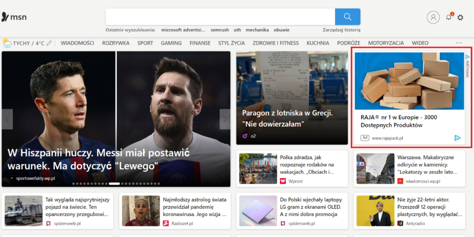The height and width of the screenshot is (237, 474).
Task: Select the recent search "semrush"
Action: 219,30
